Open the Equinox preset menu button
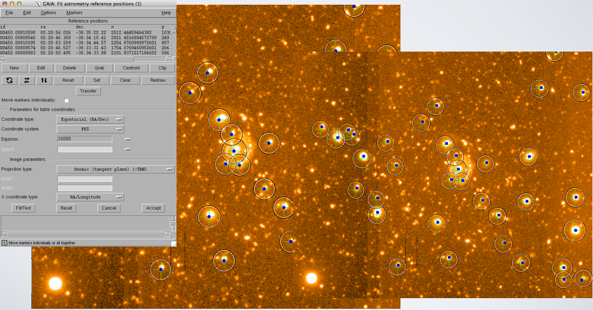The height and width of the screenshot is (310, 593). [x=127, y=139]
